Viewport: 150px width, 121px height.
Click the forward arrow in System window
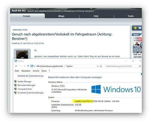click(21, 66)
